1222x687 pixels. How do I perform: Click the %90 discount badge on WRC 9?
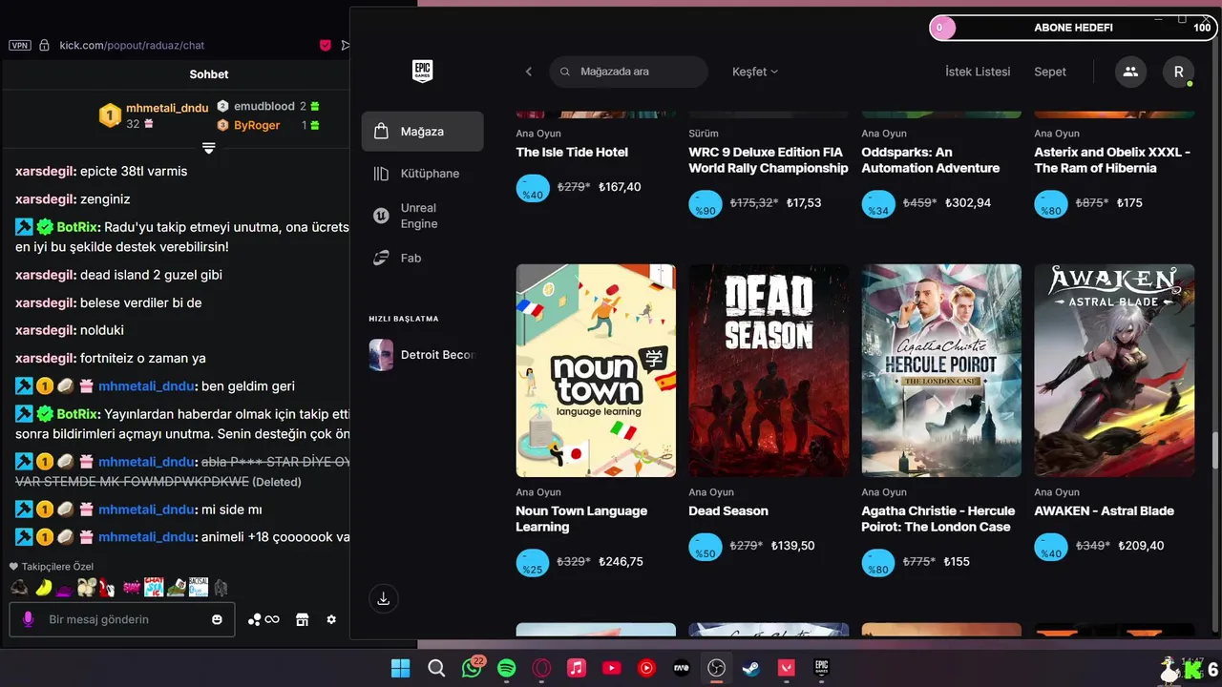706,203
